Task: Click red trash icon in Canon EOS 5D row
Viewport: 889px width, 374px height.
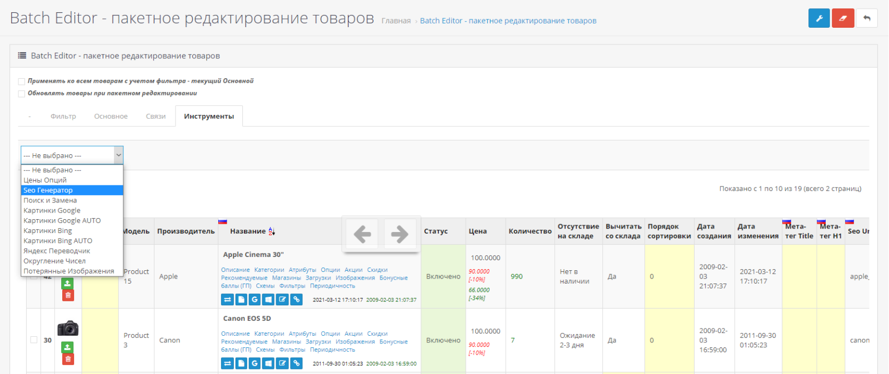Action: click(68, 359)
